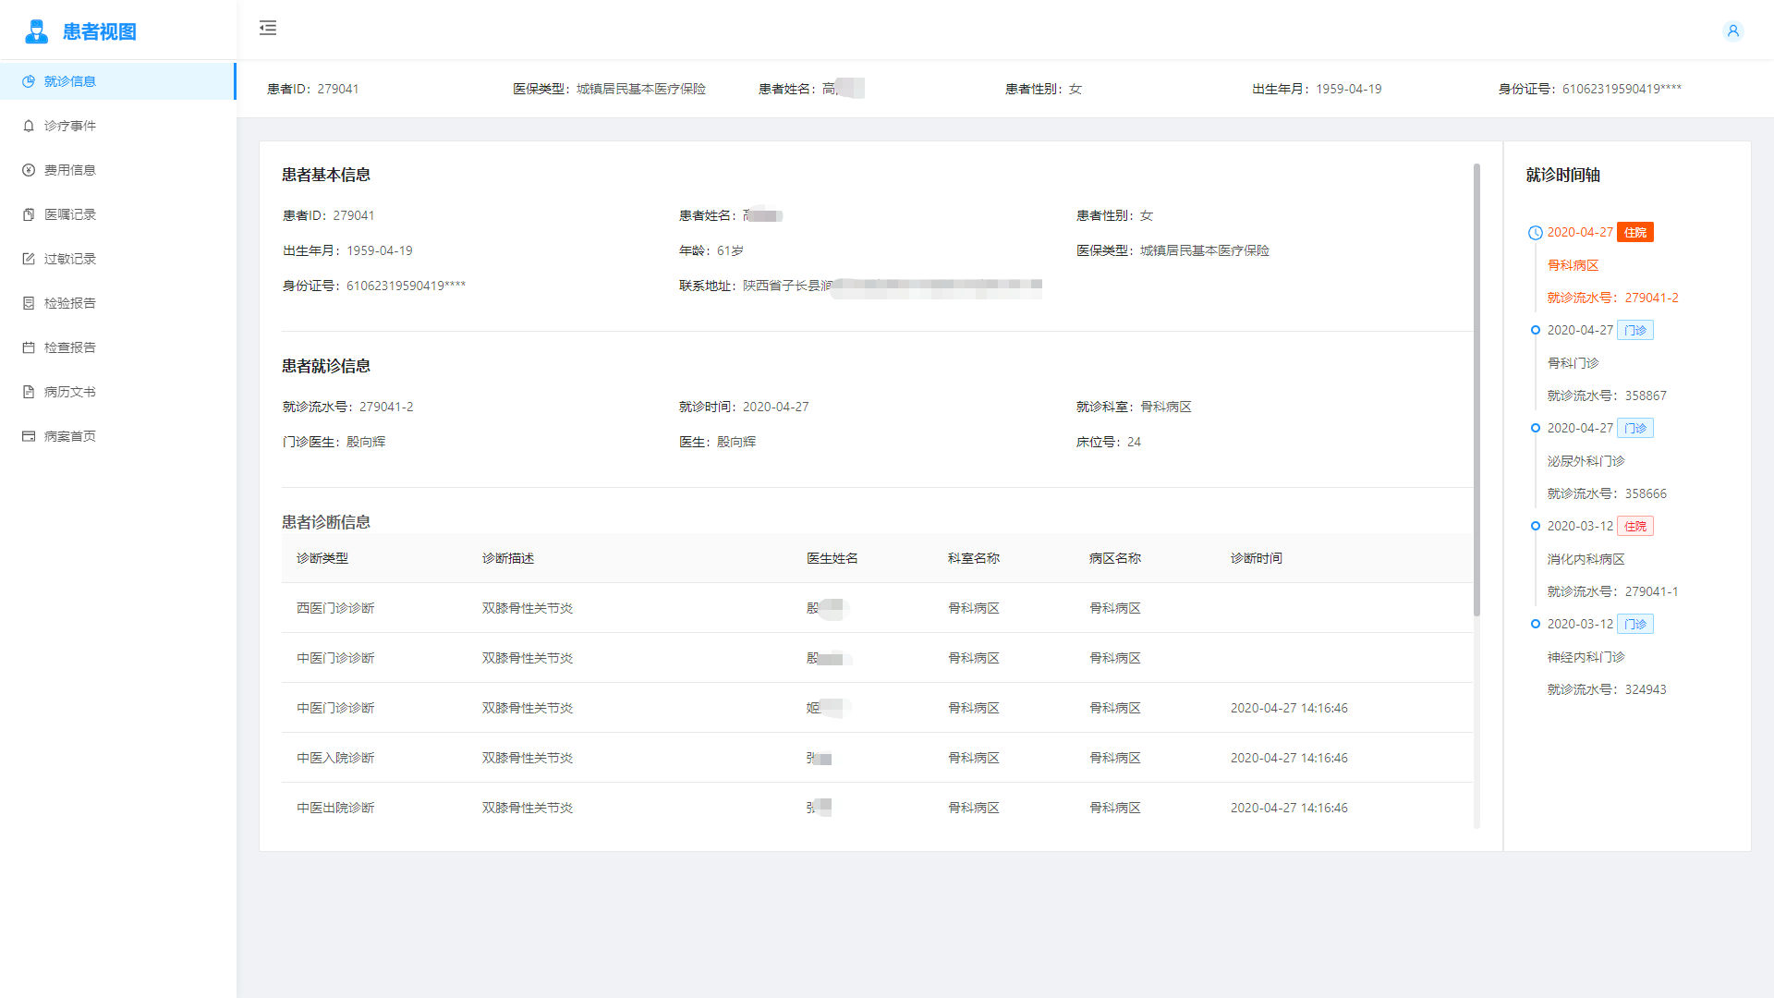The height and width of the screenshot is (998, 1774).
Task: Open the user avatar icon at top right
Action: tap(1733, 31)
